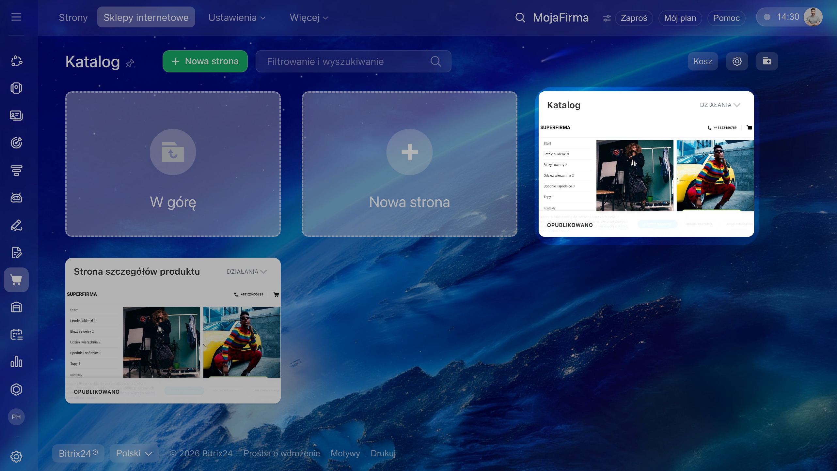Open the Polski language selector
The width and height of the screenshot is (837, 471).
coord(134,453)
